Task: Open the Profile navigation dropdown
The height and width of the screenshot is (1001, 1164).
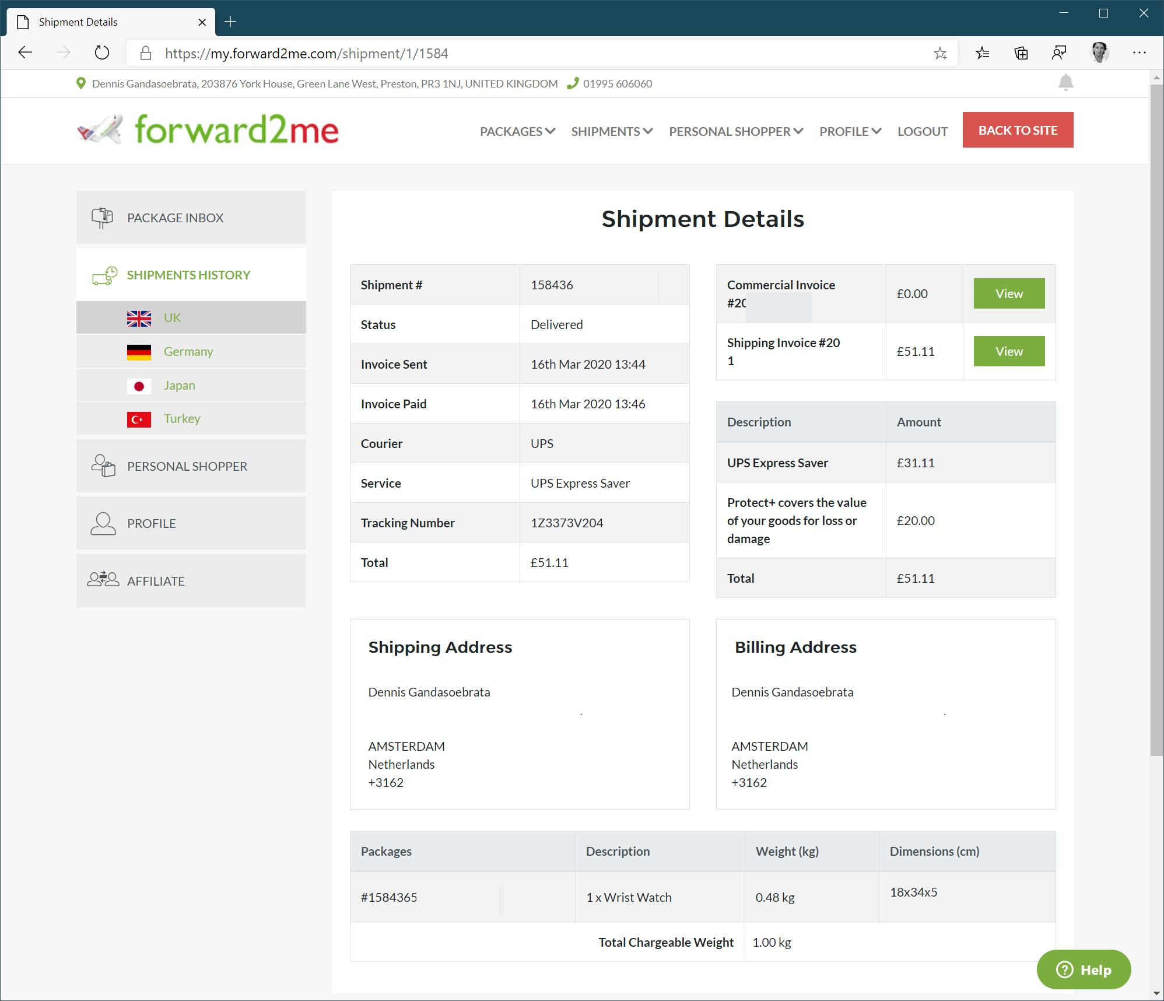Action: (850, 131)
